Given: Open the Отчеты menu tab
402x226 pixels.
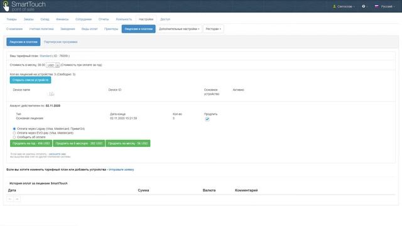Looking at the screenshot, I should click(104, 19).
